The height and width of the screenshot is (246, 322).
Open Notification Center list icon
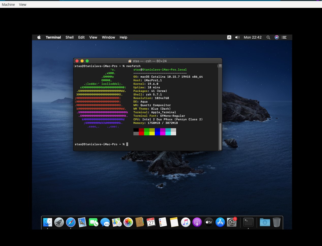pos(284,37)
